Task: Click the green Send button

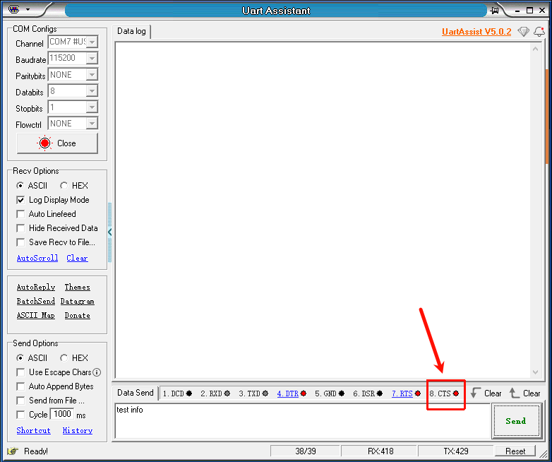Action: point(516,421)
